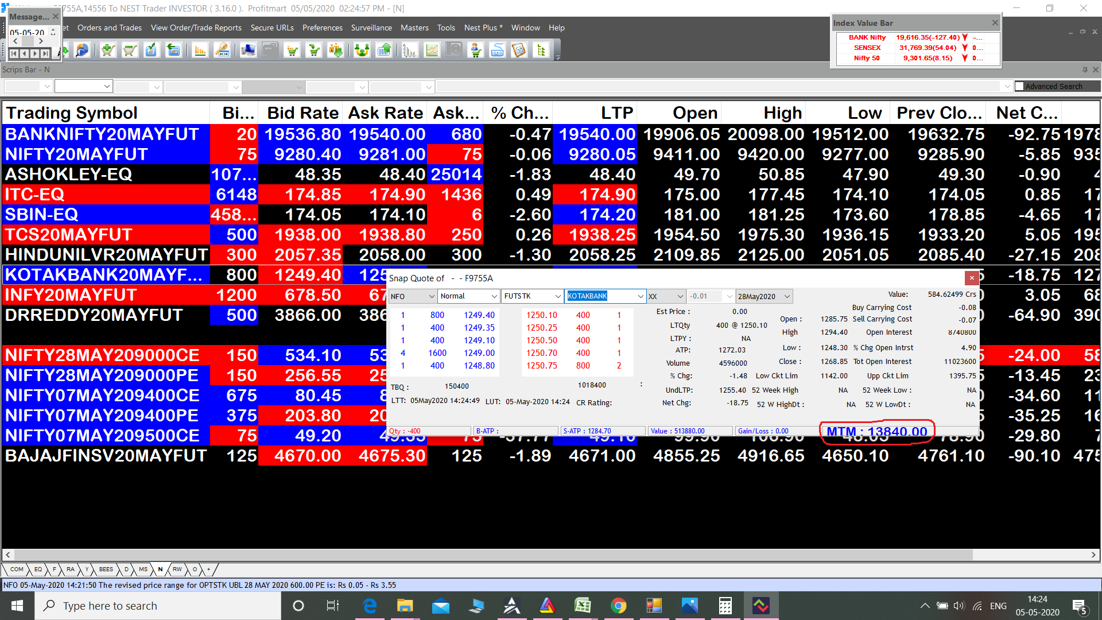
Task: Open Task View from the taskbar
Action: click(x=333, y=606)
